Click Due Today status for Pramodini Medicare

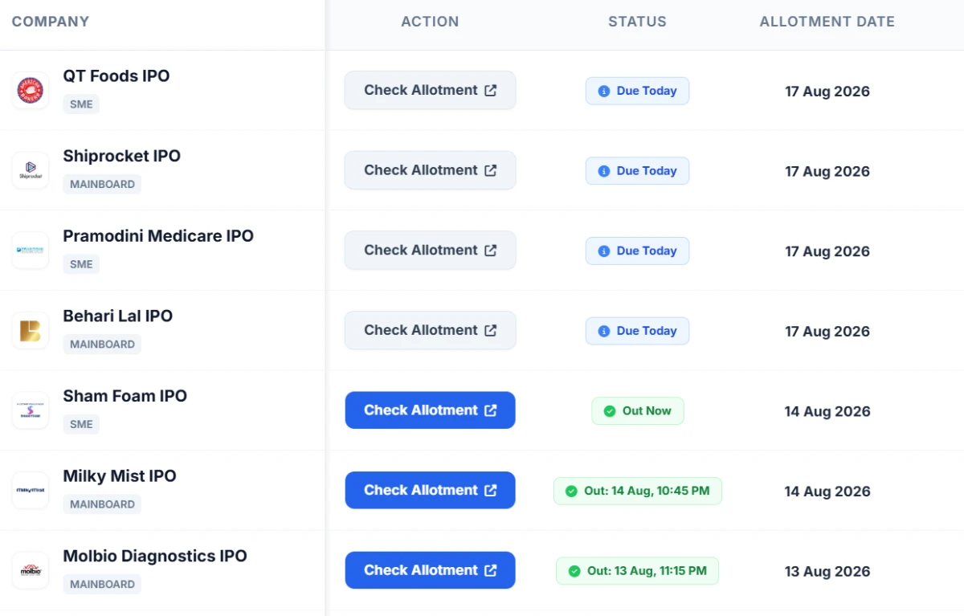[637, 251]
